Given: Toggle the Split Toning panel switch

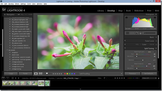Looking at the screenshot, I should [125, 48].
